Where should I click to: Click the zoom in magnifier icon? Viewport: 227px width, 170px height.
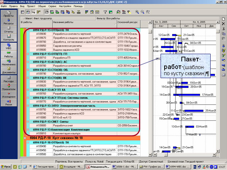(x=138, y=12)
